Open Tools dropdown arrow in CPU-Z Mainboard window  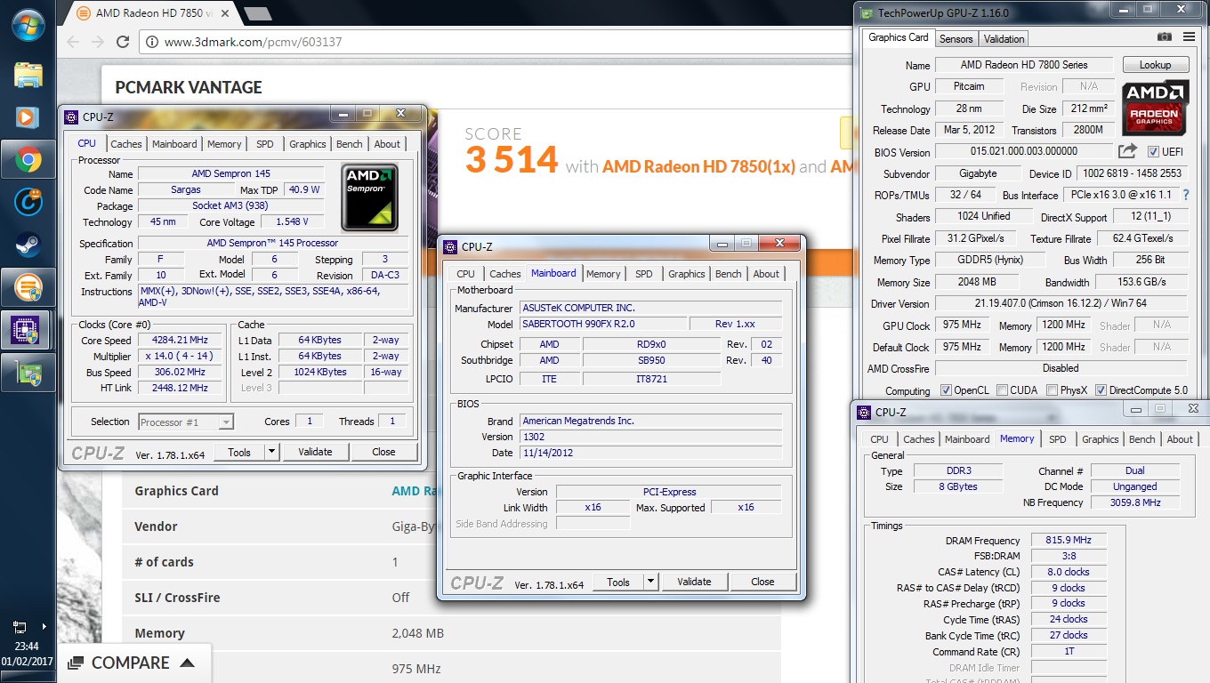pos(651,582)
